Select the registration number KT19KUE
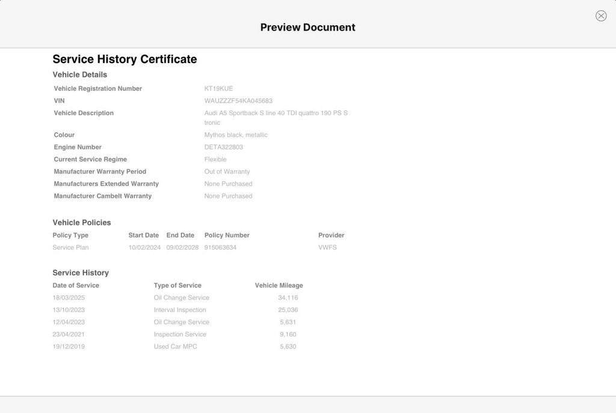Image resolution: width=616 pixels, height=413 pixels. (218, 89)
